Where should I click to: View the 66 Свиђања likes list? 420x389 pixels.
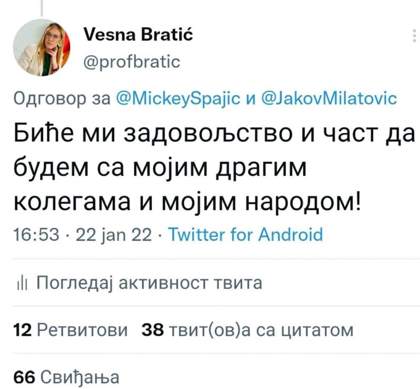(x=66, y=377)
